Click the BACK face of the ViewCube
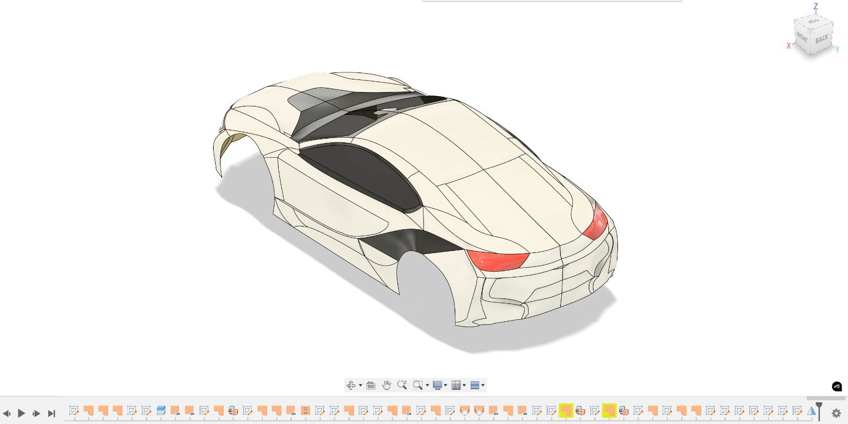Viewport: 848px width, 424px height. tap(822, 39)
